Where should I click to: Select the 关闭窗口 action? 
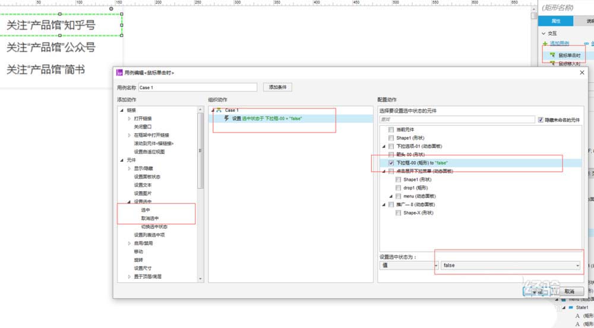point(143,127)
